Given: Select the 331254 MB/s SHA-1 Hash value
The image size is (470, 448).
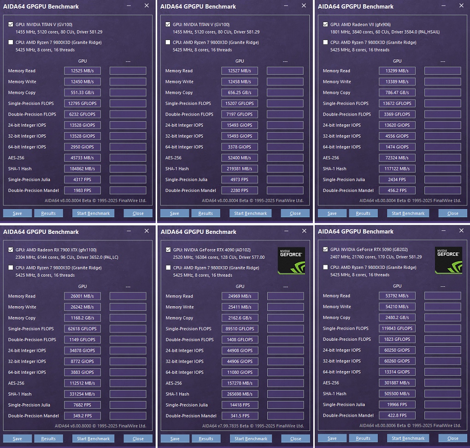Looking at the screenshot, I should pos(82,394).
